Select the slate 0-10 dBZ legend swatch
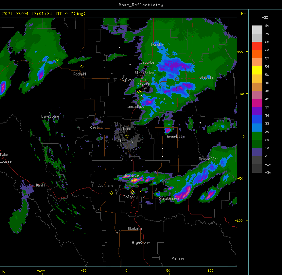This screenshot has width=282, height=275. [x=257, y=152]
